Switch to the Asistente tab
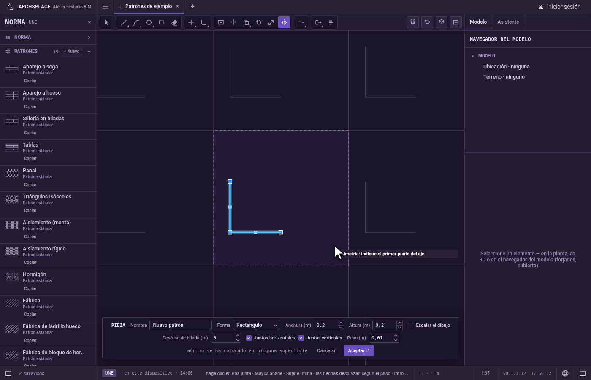Viewport: 591px width, 380px height. click(x=508, y=22)
